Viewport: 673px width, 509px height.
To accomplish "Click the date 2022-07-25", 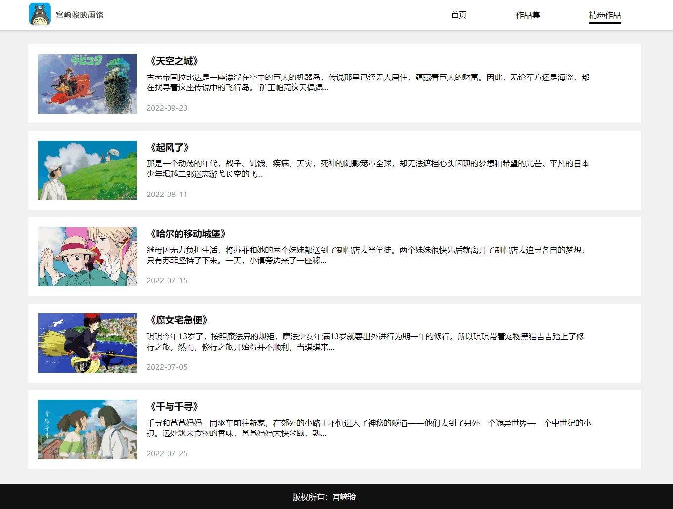I will pos(167,454).
